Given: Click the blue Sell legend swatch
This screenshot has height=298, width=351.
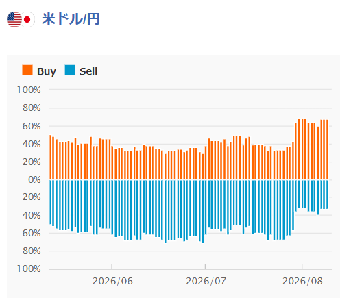Looking at the screenshot, I should (70, 70).
